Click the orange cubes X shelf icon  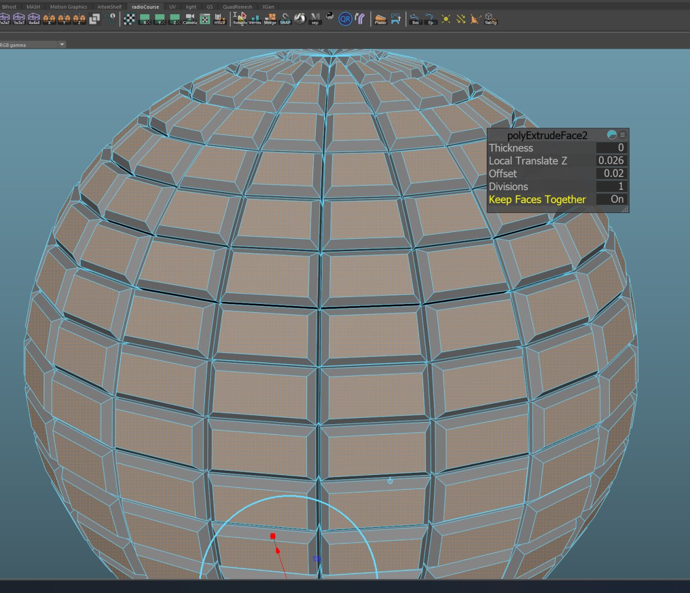[x=49, y=19]
